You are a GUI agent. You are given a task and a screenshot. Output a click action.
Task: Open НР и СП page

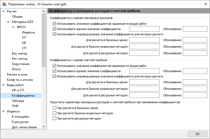click(x=18, y=90)
